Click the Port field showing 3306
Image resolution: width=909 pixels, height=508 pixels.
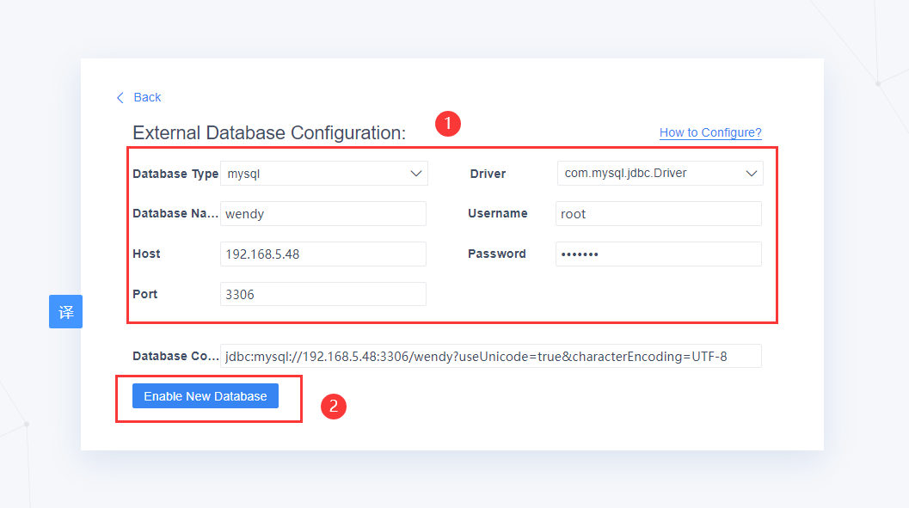point(322,294)
